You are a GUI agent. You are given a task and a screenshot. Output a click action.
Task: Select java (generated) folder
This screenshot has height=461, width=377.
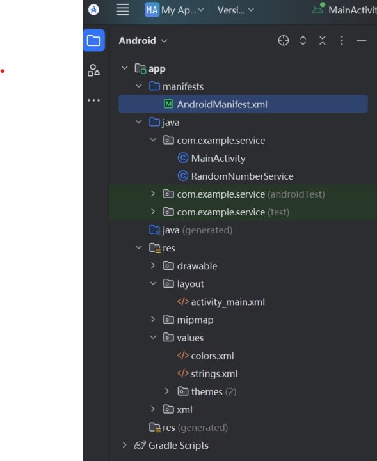[191, 230]
